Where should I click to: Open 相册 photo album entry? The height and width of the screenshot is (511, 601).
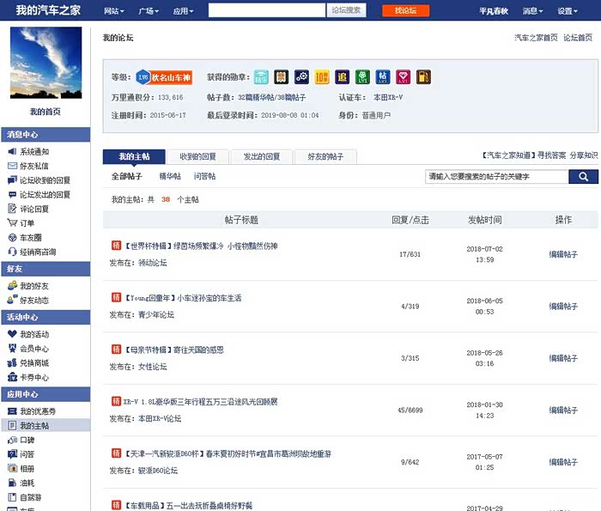(x=27, y=468)
